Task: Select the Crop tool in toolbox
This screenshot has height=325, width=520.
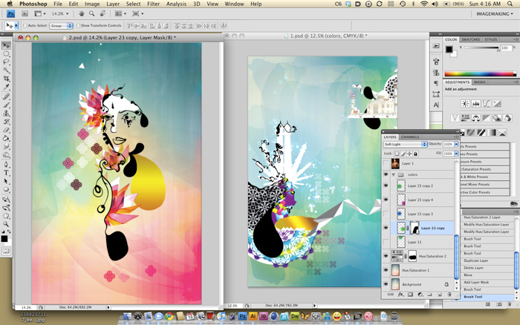Action: tap(6, 79)
